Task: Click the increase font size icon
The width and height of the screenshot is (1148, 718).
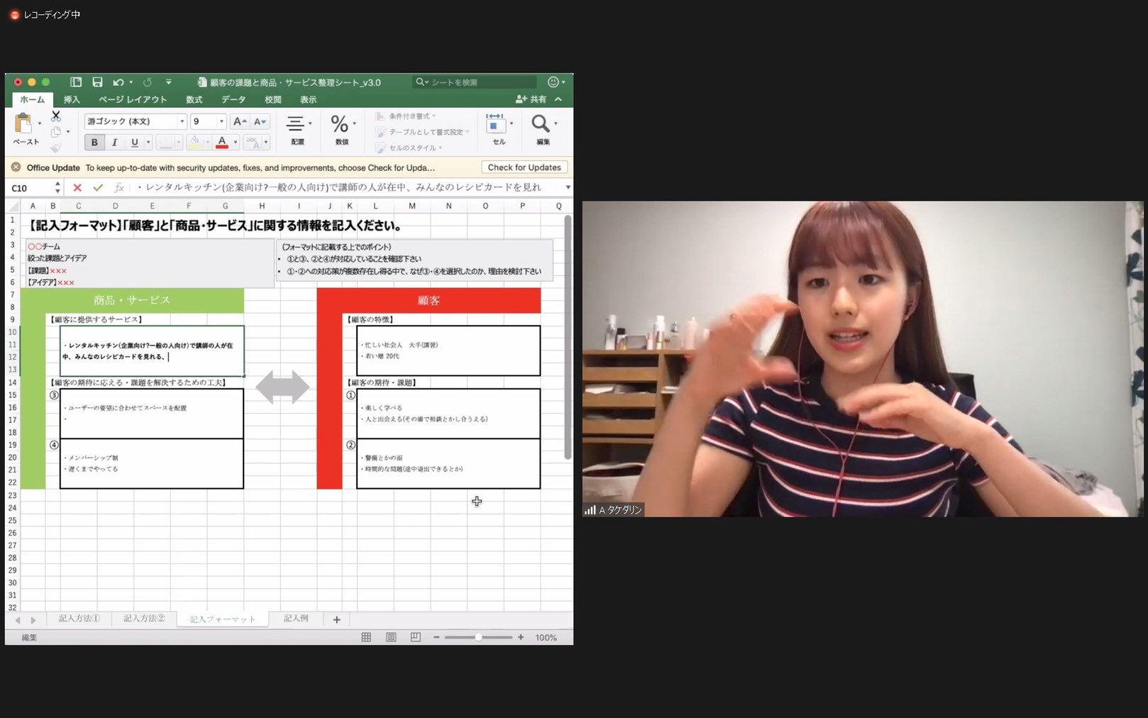Action: (240, 121)
